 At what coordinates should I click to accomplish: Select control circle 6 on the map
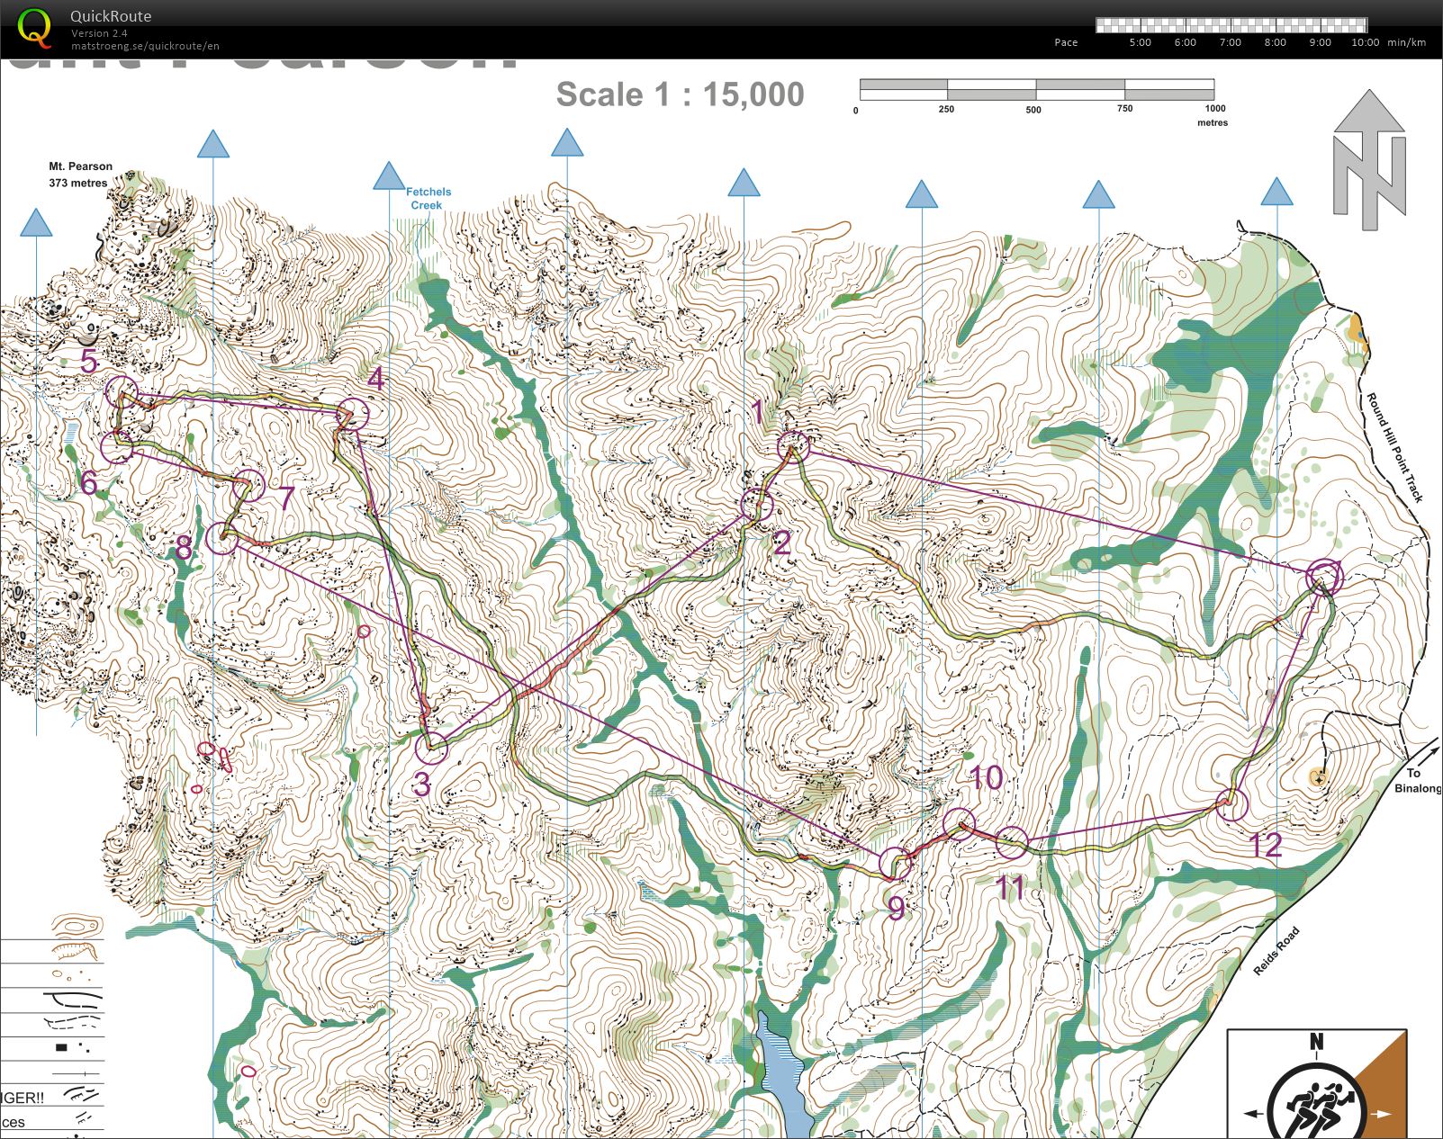click(x=117, y=447)
